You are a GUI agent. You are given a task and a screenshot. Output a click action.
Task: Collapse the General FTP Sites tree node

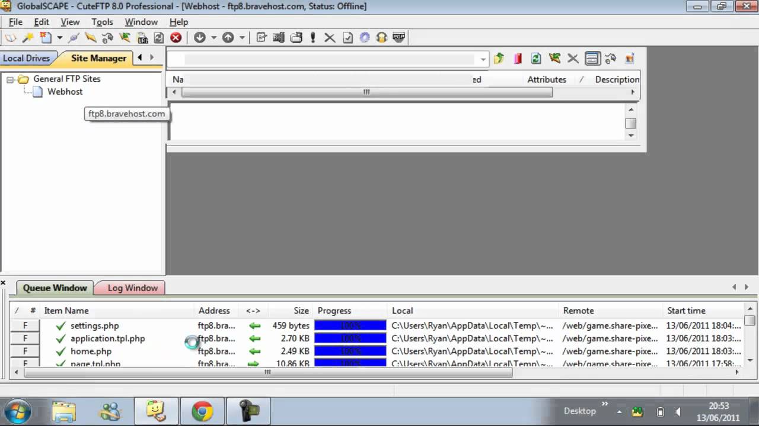[x=10, y=79]
